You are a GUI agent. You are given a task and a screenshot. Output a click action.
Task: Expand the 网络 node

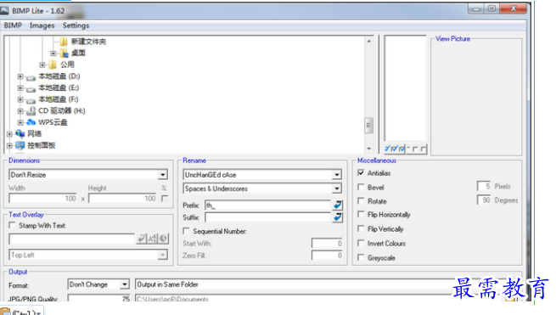click(x=9, y=134)
